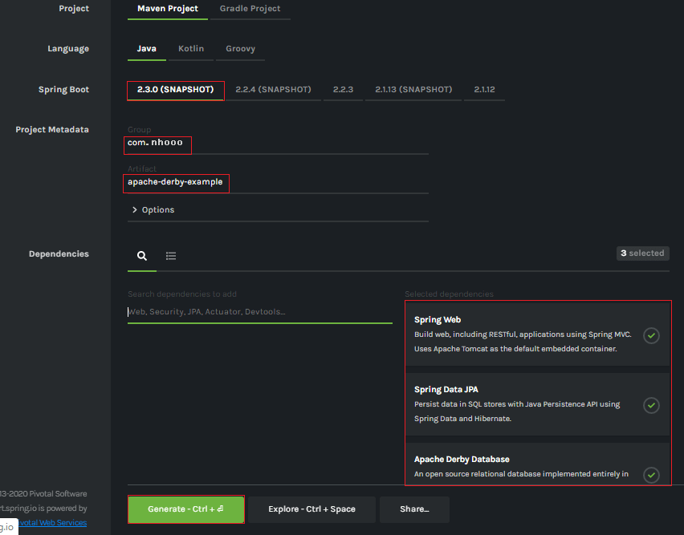Click the Apache Derby Database checkmark icon

point(651,475)
